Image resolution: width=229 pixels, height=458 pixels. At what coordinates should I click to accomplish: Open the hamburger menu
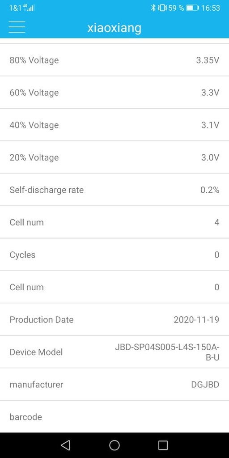point(17,27)
